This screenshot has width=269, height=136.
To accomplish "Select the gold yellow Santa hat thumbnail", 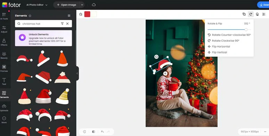I will (62, 96).
